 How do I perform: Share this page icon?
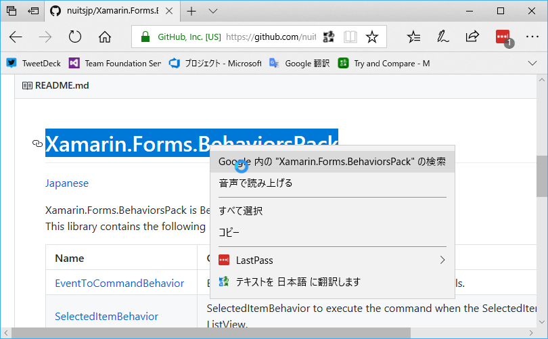(472, 37)
